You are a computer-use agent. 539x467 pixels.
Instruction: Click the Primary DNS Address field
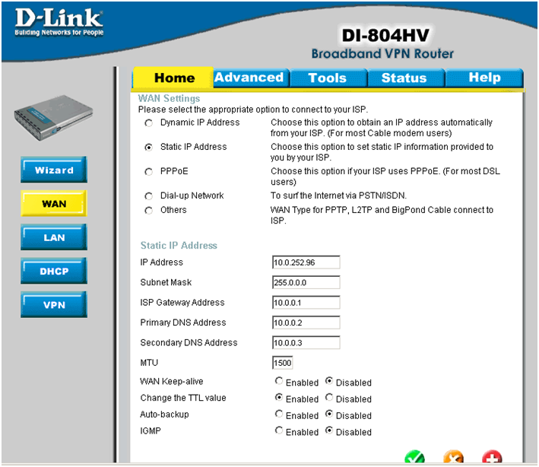point(306,322)
